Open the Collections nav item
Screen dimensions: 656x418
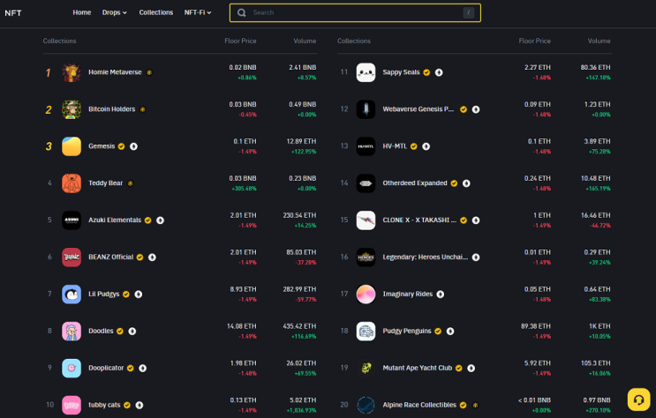point(156,12)
